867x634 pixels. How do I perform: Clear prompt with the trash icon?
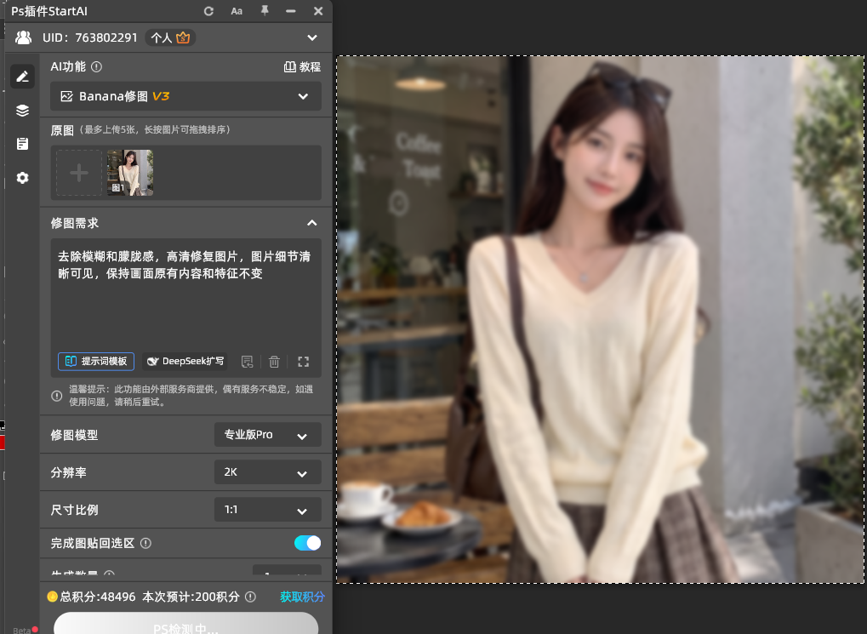(x=274, y=362)
